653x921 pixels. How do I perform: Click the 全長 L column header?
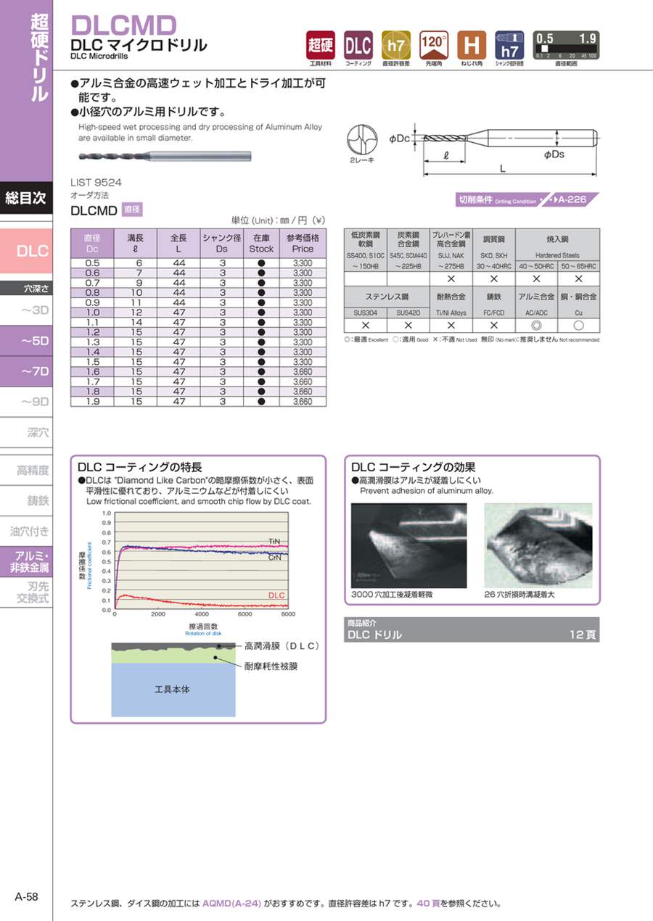point(179,243)
